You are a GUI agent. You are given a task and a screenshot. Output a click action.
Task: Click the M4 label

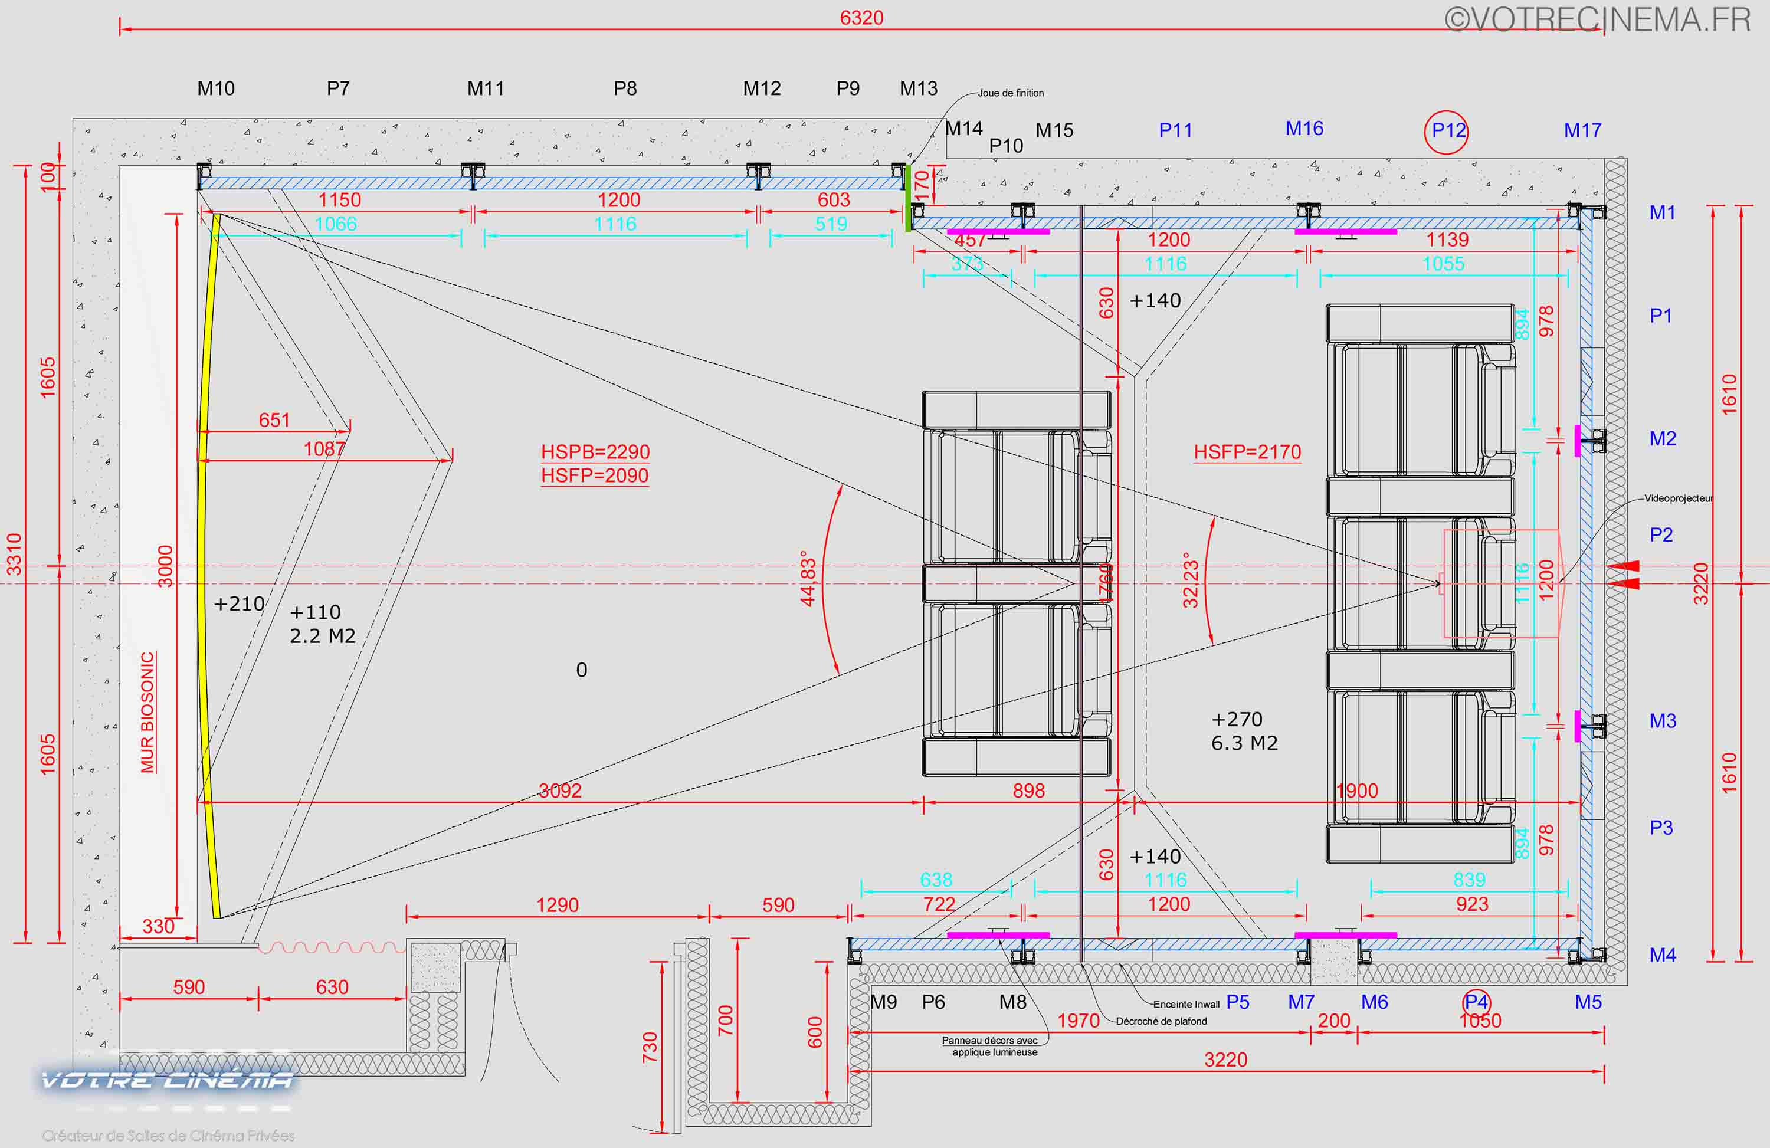coord(1663,955)
